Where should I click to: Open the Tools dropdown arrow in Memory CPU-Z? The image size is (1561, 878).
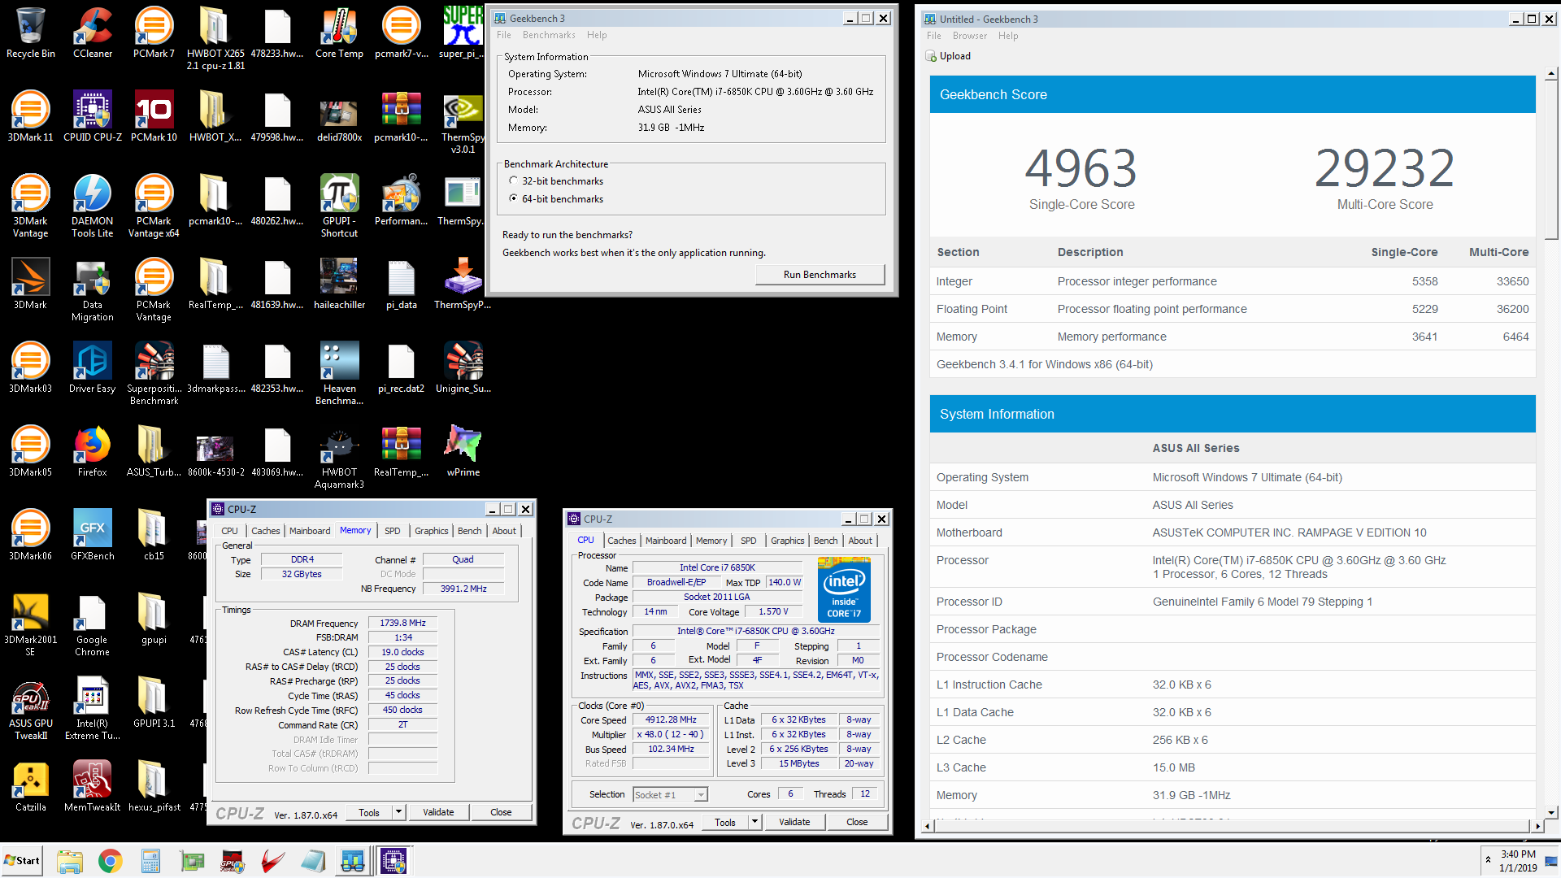point(398,812)
